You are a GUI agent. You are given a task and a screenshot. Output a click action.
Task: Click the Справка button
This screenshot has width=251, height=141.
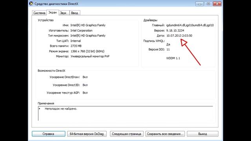(49, 134)
